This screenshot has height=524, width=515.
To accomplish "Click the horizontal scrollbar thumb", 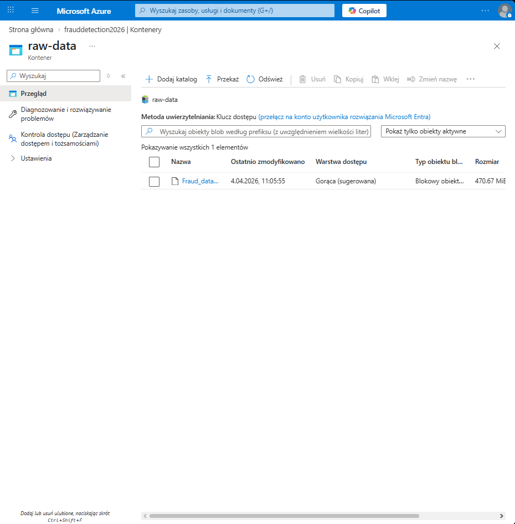I will point(284,516).
